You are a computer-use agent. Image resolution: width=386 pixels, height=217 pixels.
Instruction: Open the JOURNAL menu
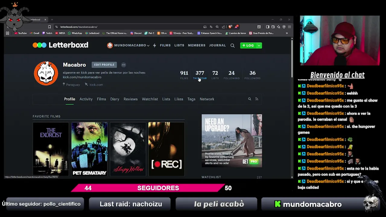pyautogui.click(x=217, y=45)
